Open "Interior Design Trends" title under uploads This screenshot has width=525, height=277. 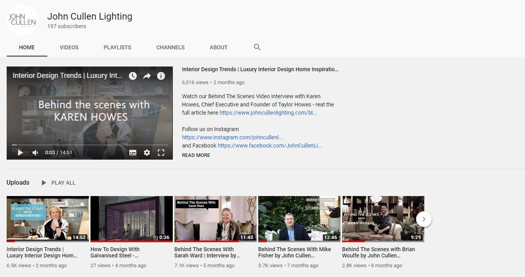(42, 252)
